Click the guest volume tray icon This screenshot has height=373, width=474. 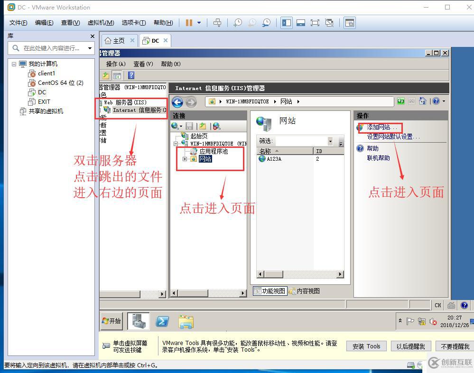(x=433, y=322)
